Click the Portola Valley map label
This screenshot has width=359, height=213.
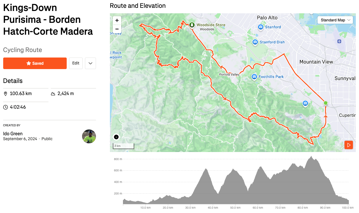[x=229, y=75]
